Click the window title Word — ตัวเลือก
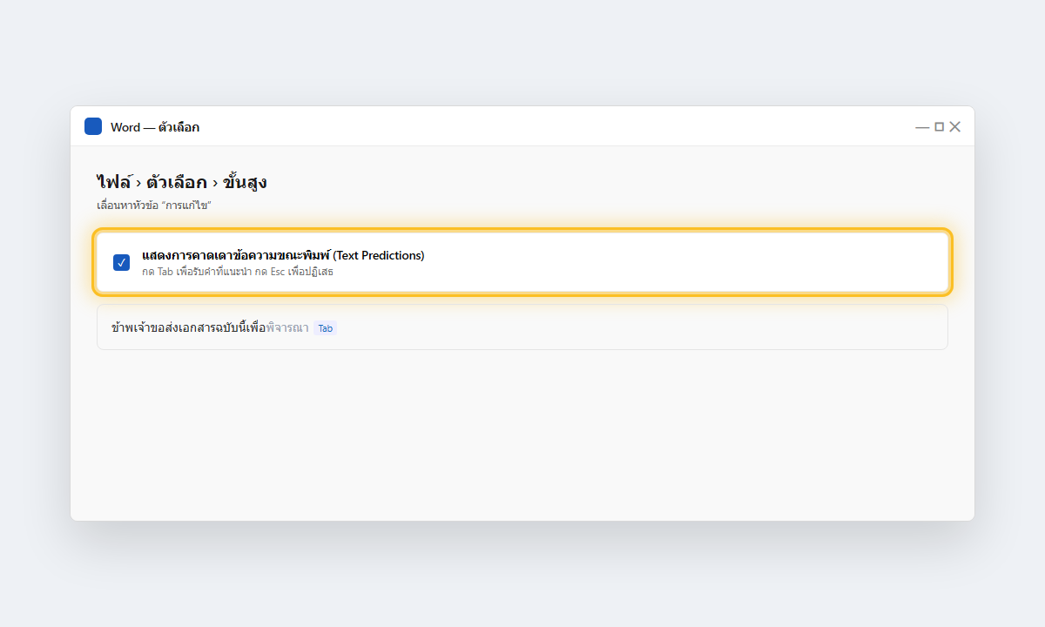 point(155,127)
